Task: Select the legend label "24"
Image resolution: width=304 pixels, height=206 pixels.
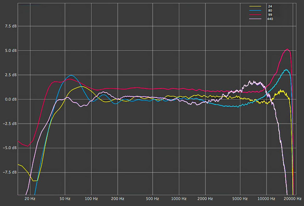Action: (270, 6)
